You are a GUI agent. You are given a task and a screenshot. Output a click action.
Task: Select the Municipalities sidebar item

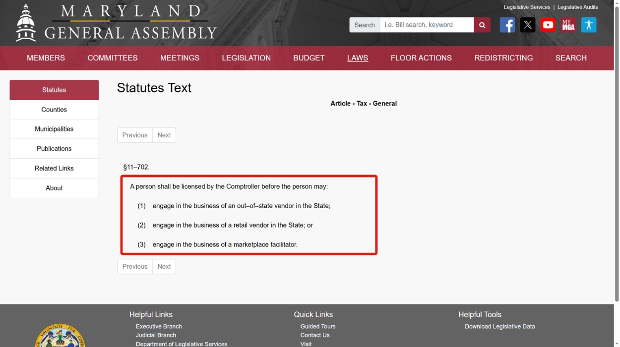(54, 129)
